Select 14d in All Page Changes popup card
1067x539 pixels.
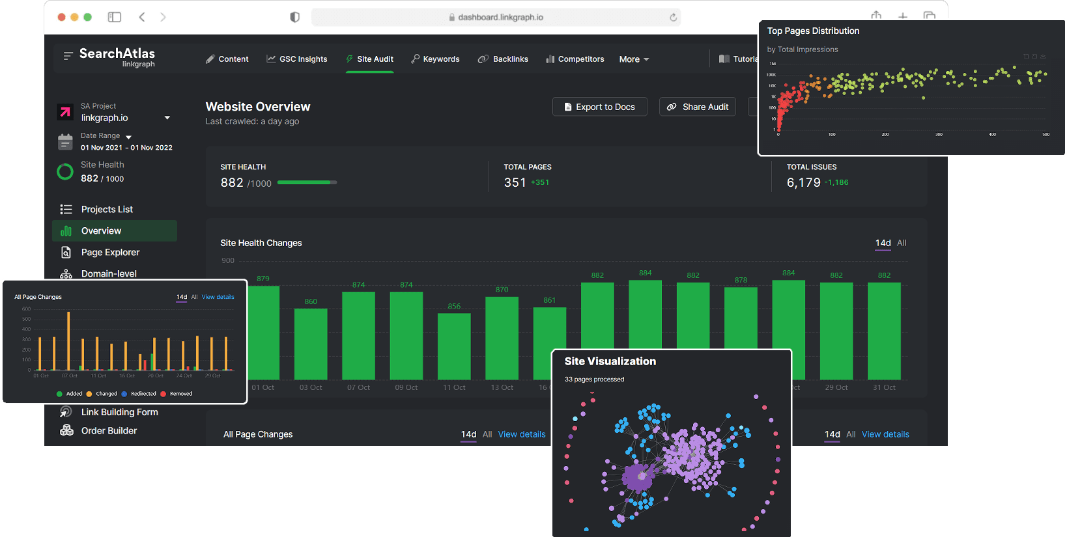tap(182, 297)
